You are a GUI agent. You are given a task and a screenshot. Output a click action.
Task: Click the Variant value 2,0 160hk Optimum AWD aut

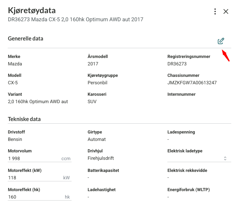(38, 101)
